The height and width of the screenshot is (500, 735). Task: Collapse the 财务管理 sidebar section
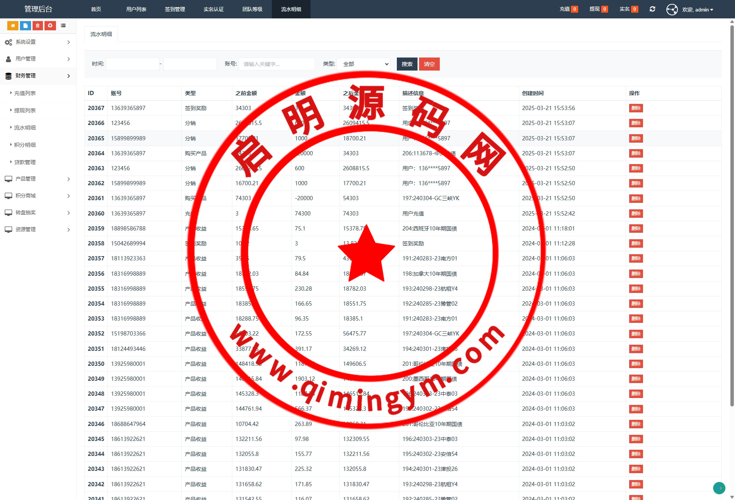(x=38, y=76)
